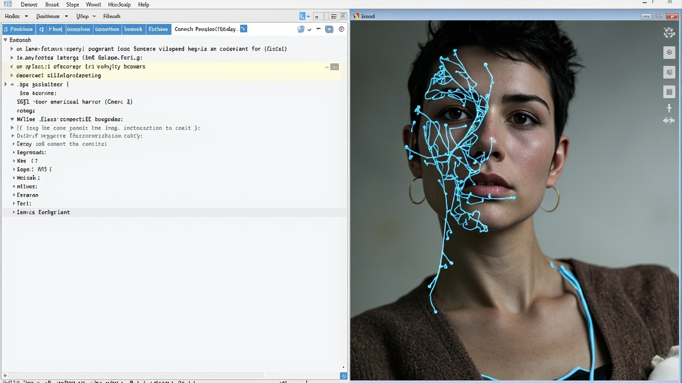Switch to the 'oroolcer' tab
Screen dimensions: 682x383
[x=79, y=29]
